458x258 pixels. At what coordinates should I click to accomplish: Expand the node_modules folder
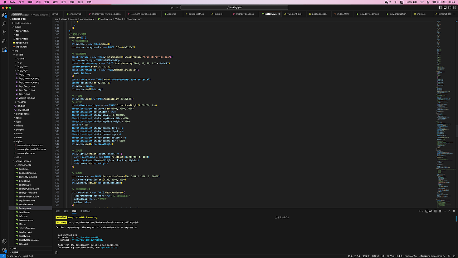22,23
